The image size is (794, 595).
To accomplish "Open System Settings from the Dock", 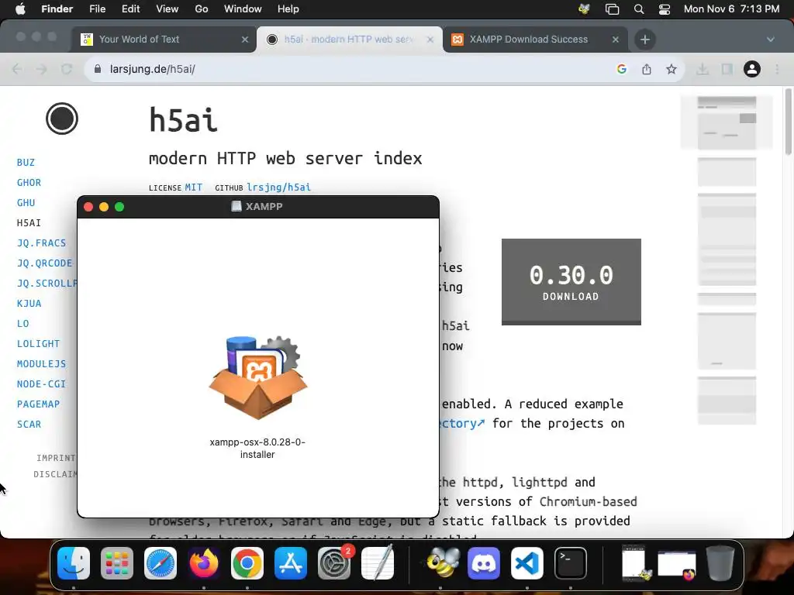I will pyautogui.click(x=334, y=563).
